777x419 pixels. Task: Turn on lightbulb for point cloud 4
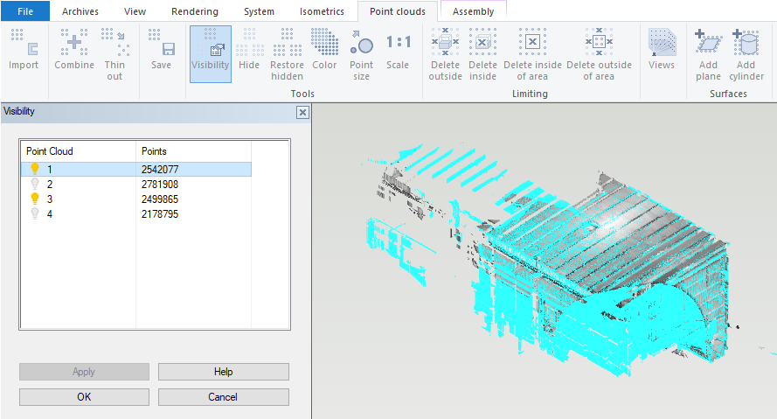coord(35,213)
